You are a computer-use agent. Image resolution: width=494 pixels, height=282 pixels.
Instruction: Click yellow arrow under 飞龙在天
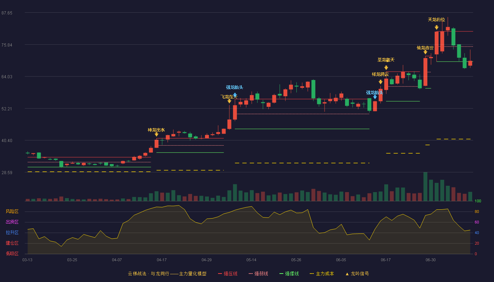(229, 101)
